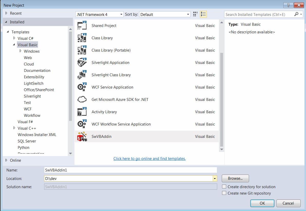Click the Silverlight Class Library icon
This screenshot has width=306, height=211.
point(82,75)
